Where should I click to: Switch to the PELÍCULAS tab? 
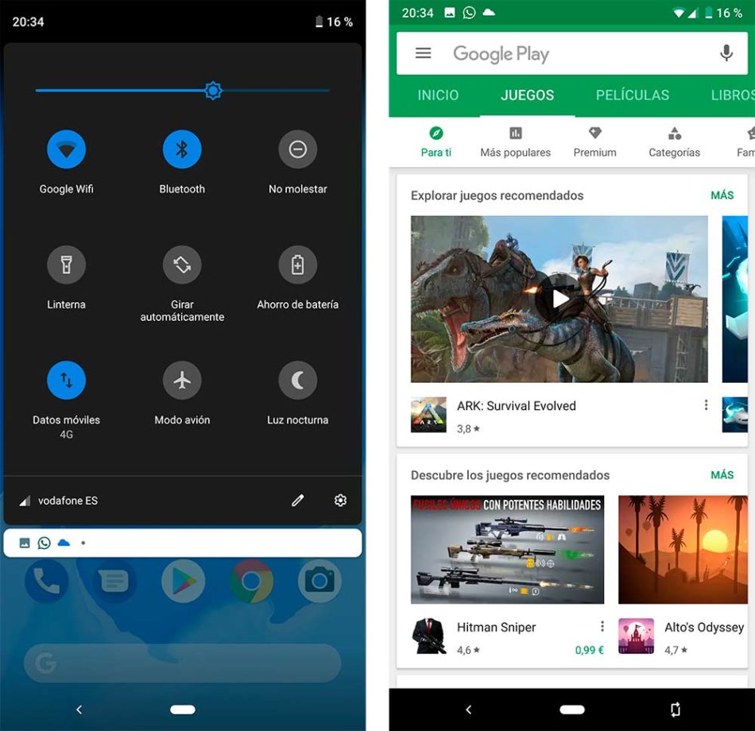[633, 95]
